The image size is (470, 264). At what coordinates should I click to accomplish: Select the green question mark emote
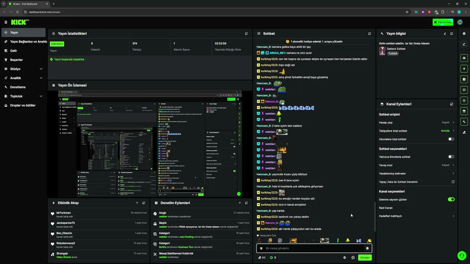point(338,241)
